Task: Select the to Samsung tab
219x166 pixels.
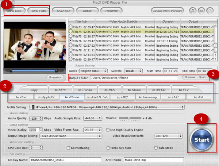Action: tap(148, 97)
